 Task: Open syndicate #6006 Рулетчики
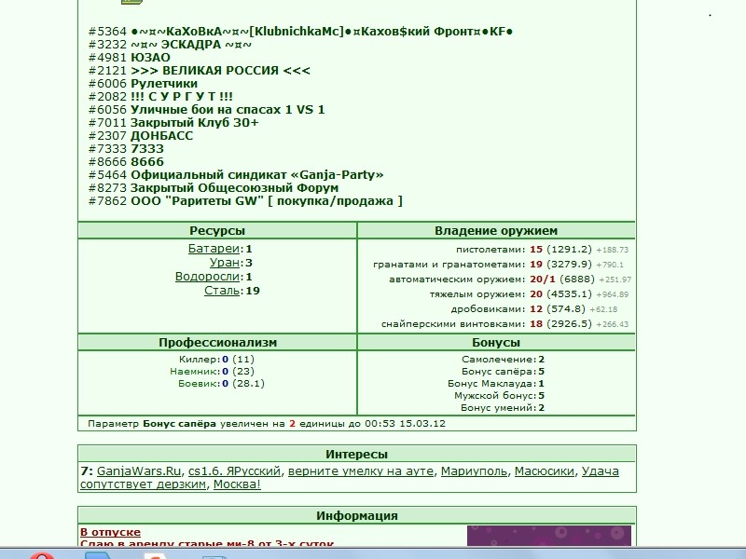[x=164, y=84]
